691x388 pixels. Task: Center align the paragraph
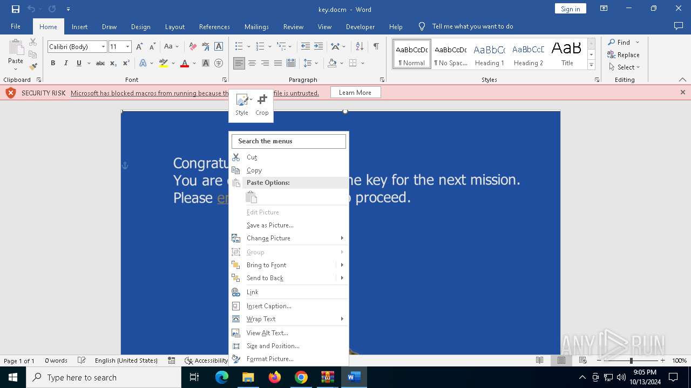pyautogui.click(x=252, y=63)
